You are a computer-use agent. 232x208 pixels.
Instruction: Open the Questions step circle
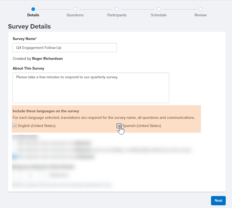click(x=75, y=8)
